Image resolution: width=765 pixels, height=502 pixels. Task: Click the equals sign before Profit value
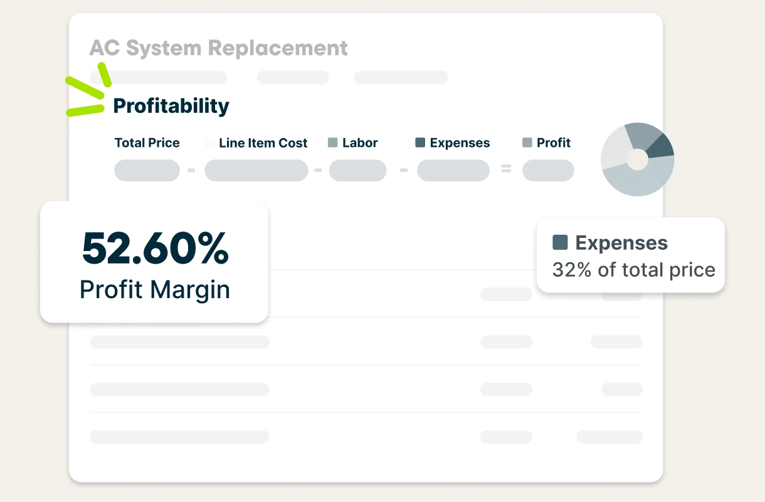pos(507,169)
